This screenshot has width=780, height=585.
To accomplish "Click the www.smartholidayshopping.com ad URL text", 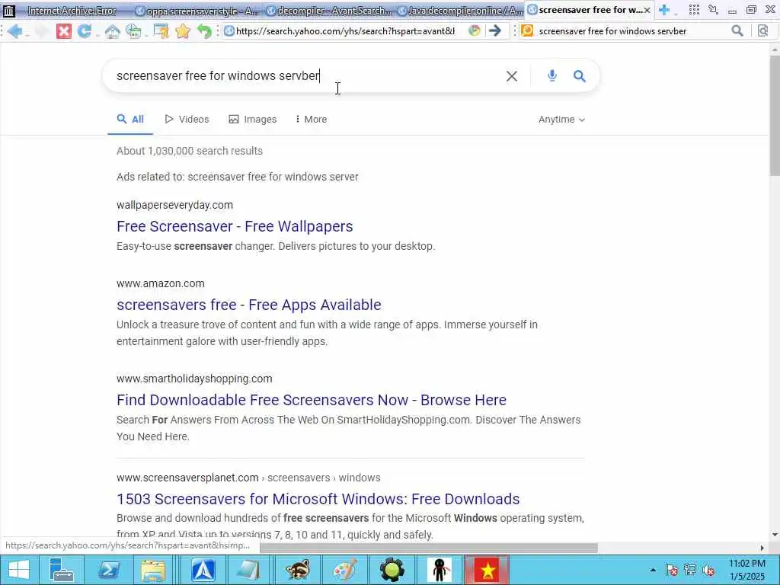I will tap(194, 379).
